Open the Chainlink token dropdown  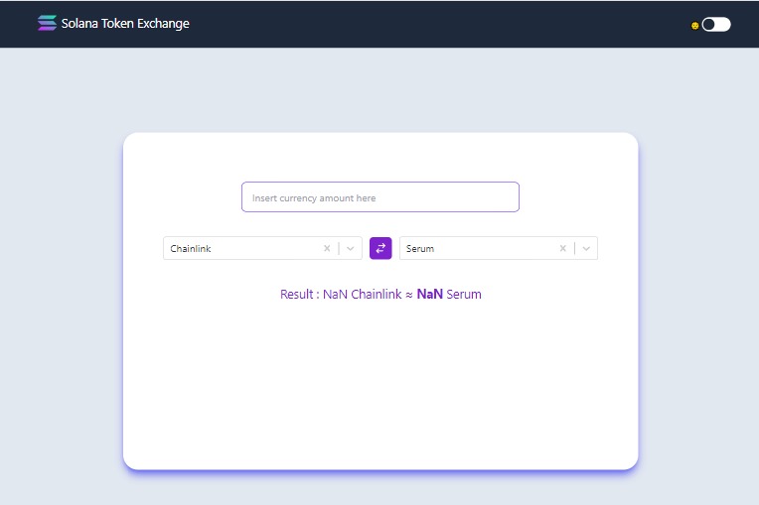click(x=262, y=248)
